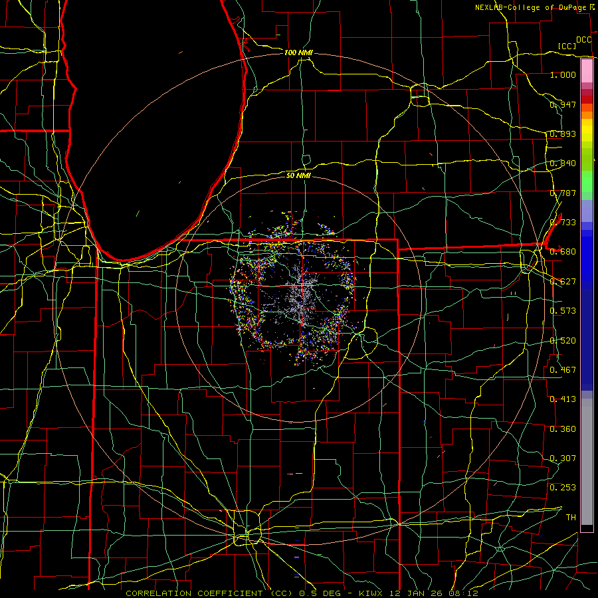Click the 0.733 scale value
The image size is (598, 598).
[x=563, y=223]
